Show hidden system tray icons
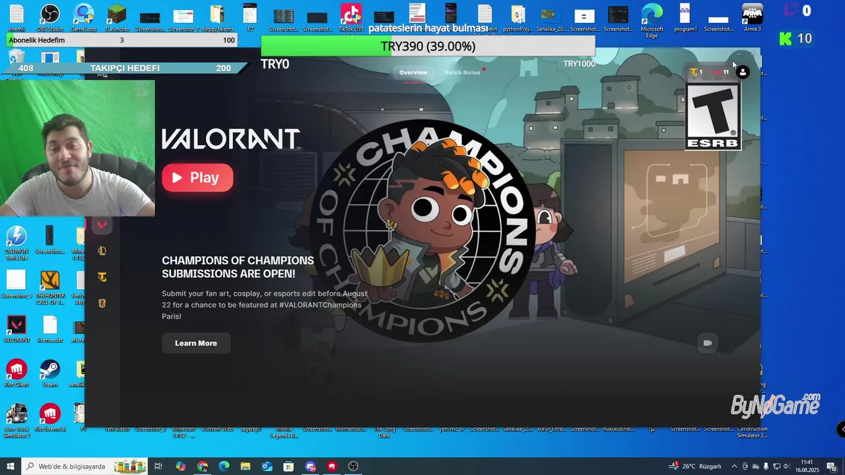The height and width of the screenshot is (475, 845). pos(733,466)
